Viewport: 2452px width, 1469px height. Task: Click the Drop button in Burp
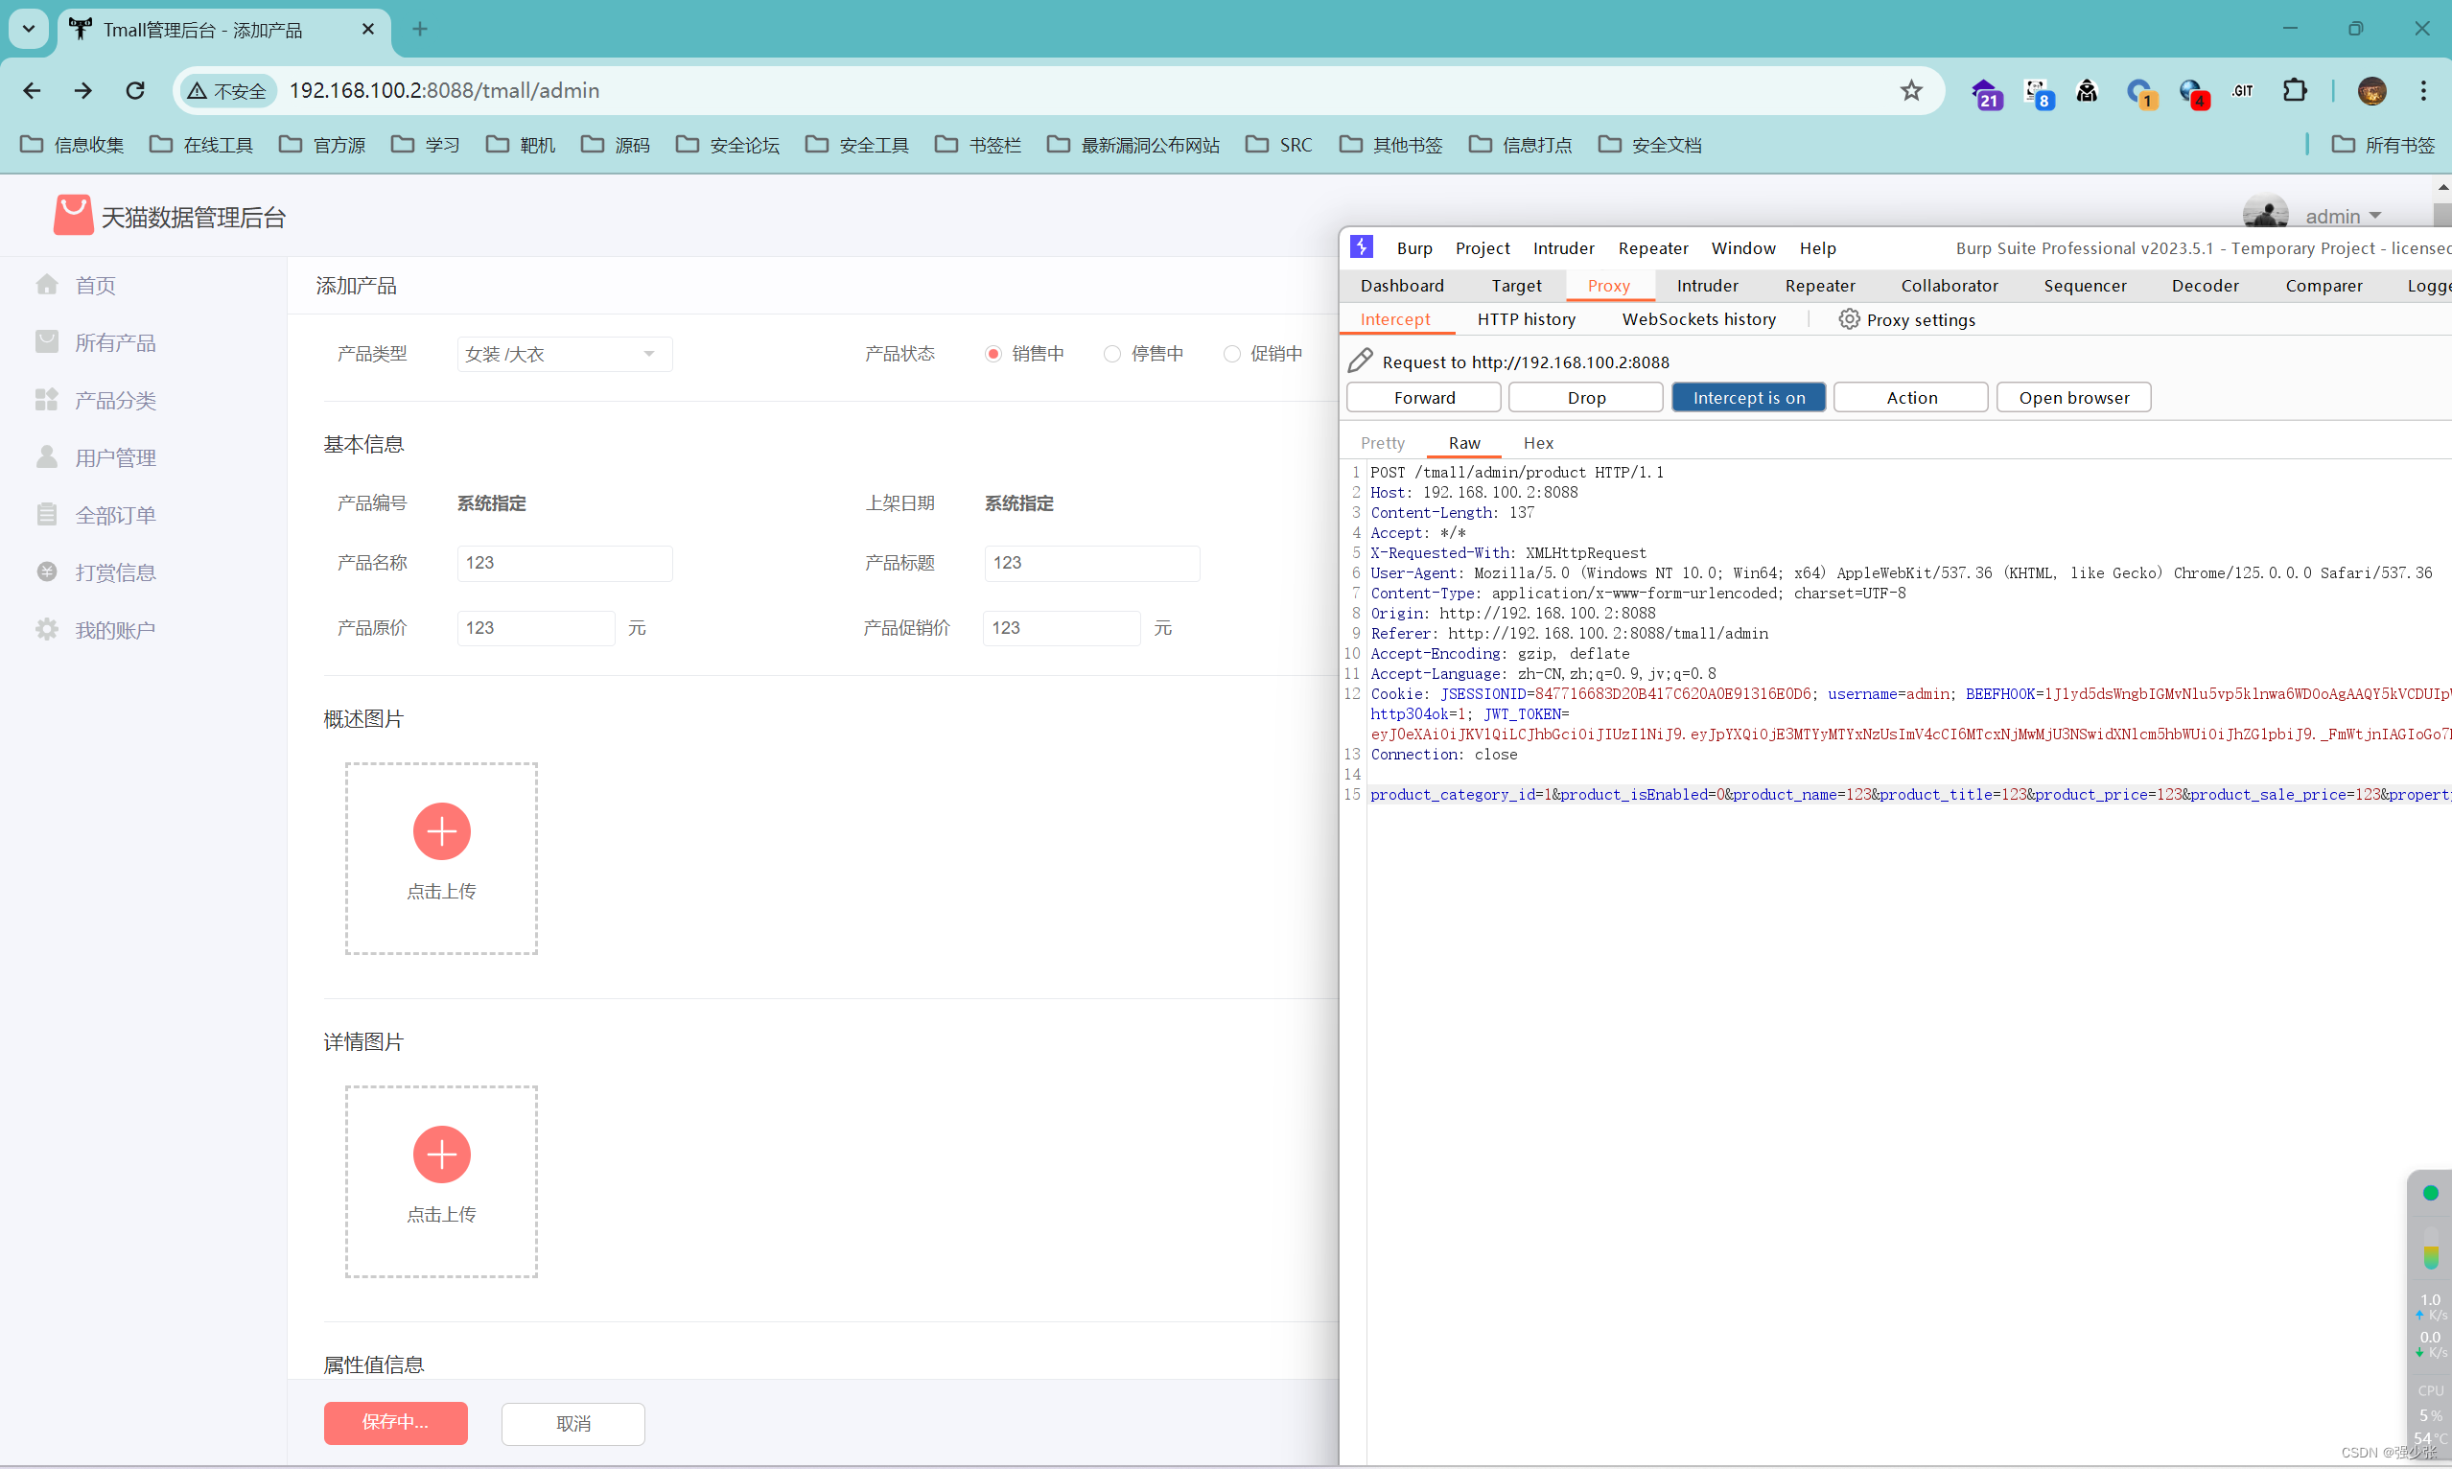1586,397
